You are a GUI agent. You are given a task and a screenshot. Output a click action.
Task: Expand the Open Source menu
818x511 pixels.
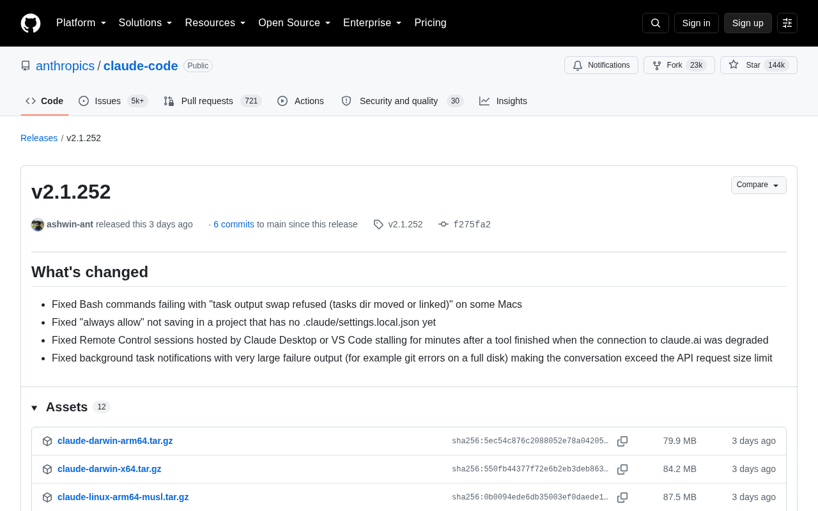point(295,23)
